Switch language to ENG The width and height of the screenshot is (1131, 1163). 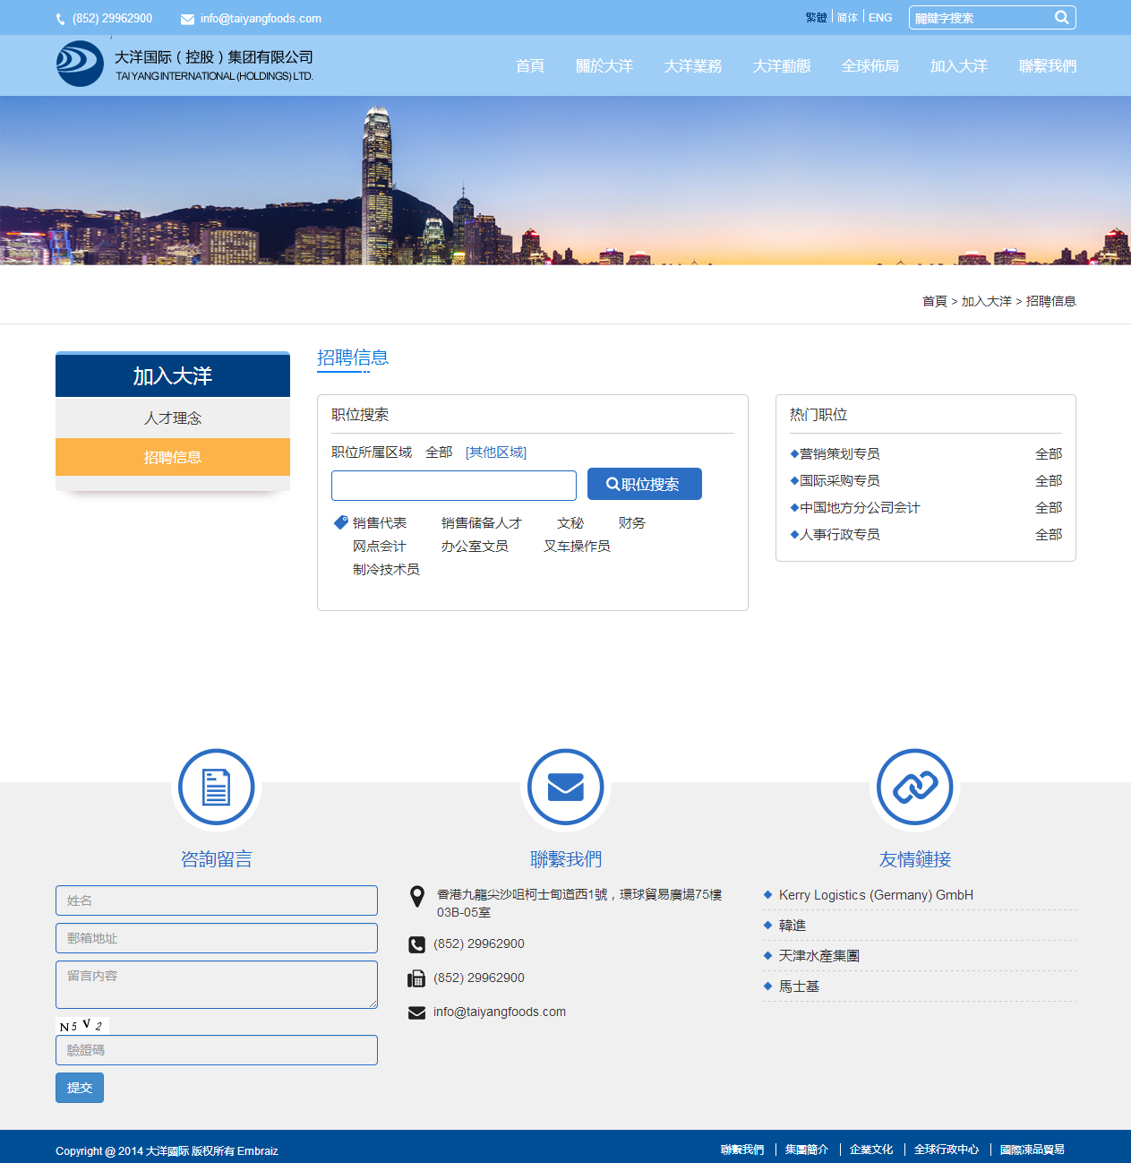pos(880,18)
